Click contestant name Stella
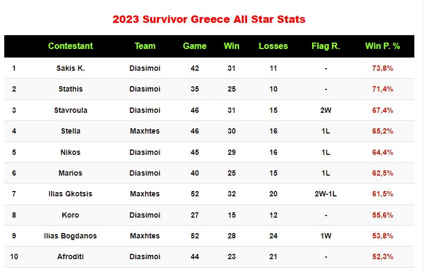The height and width of the screenshot is (273, 425). 70,131
